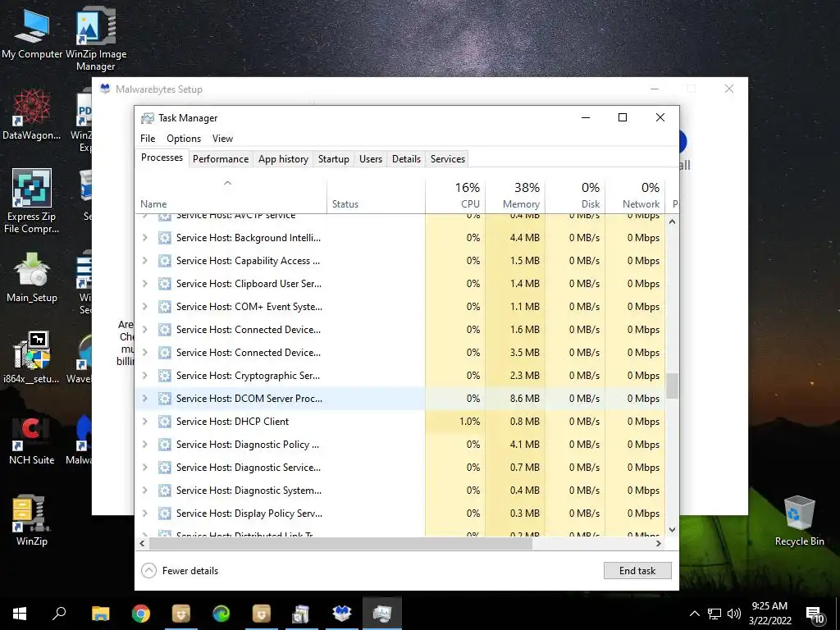Open the File menu
840x630 pixels.
tap(148, 138)
